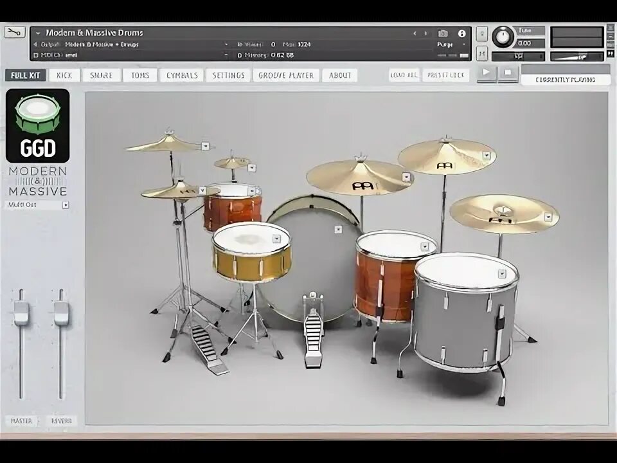Screen dimensions: 617x463
Task: Switch to the Settings tab
Action: 228,75
